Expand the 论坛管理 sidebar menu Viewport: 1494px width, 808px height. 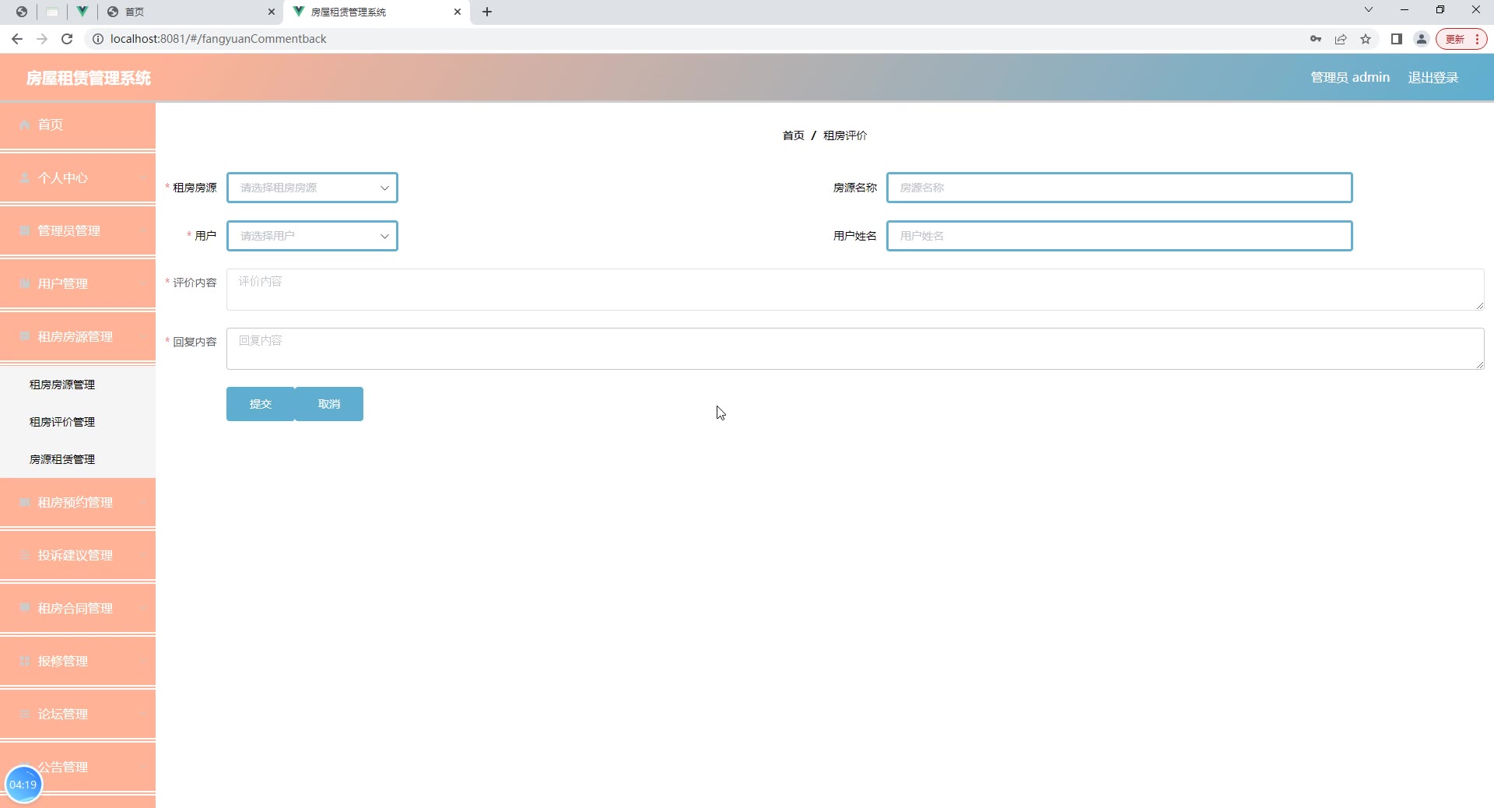78,715
